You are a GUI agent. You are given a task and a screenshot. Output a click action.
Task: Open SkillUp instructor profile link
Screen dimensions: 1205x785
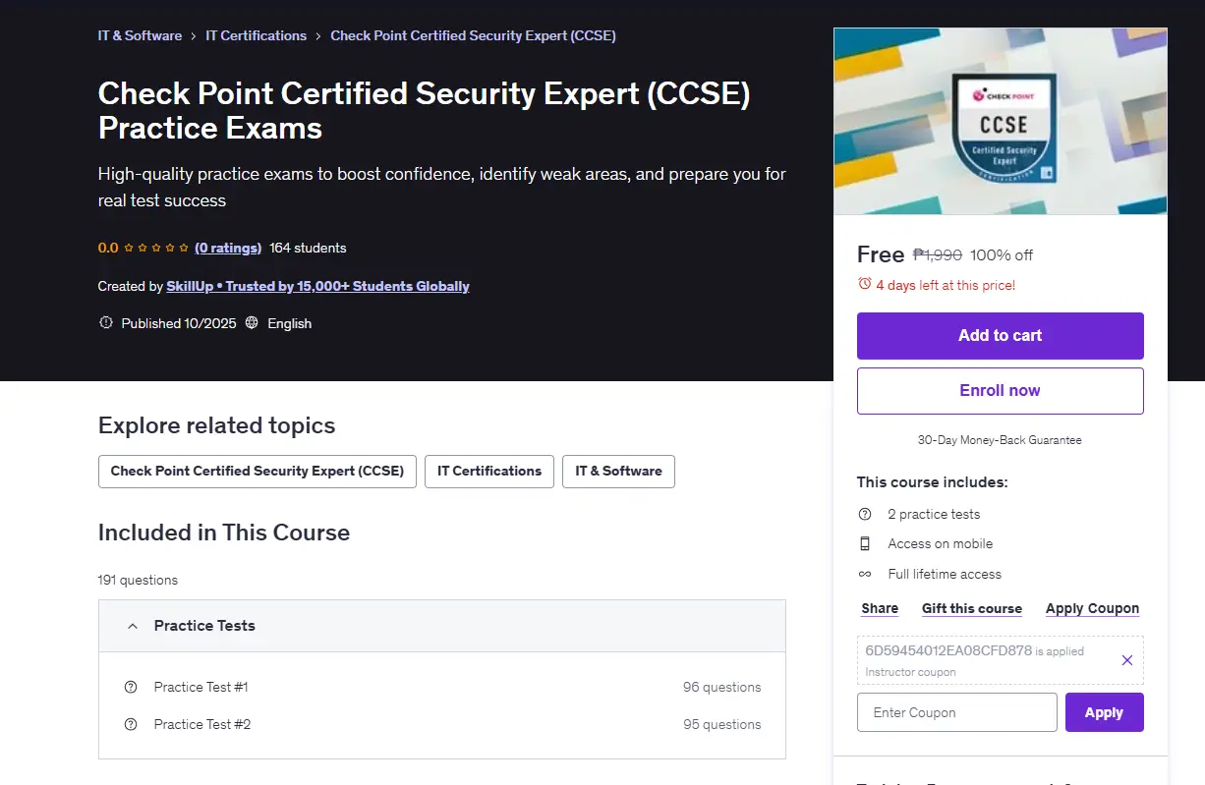point(317,286)
